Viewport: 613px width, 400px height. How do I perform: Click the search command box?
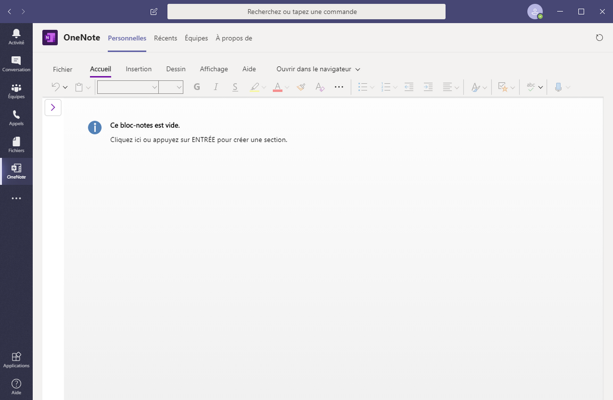(x=306, y=11)
